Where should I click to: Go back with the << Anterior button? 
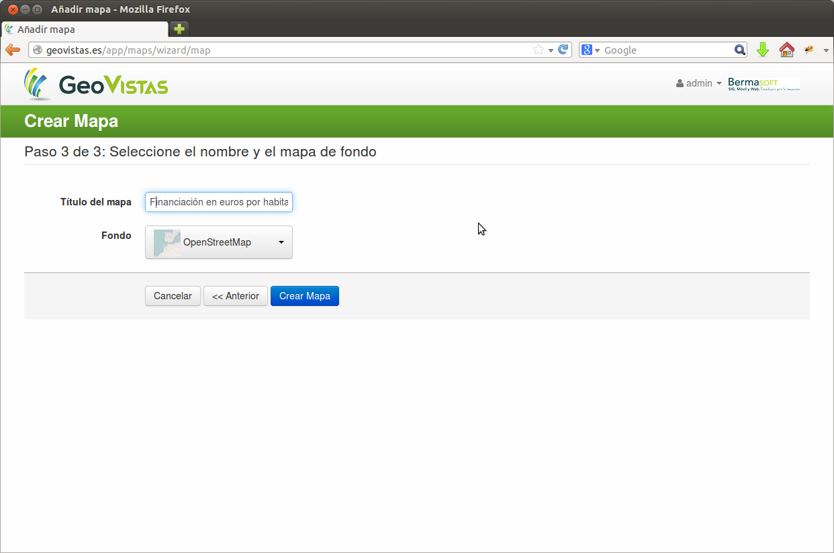point(236,296)
